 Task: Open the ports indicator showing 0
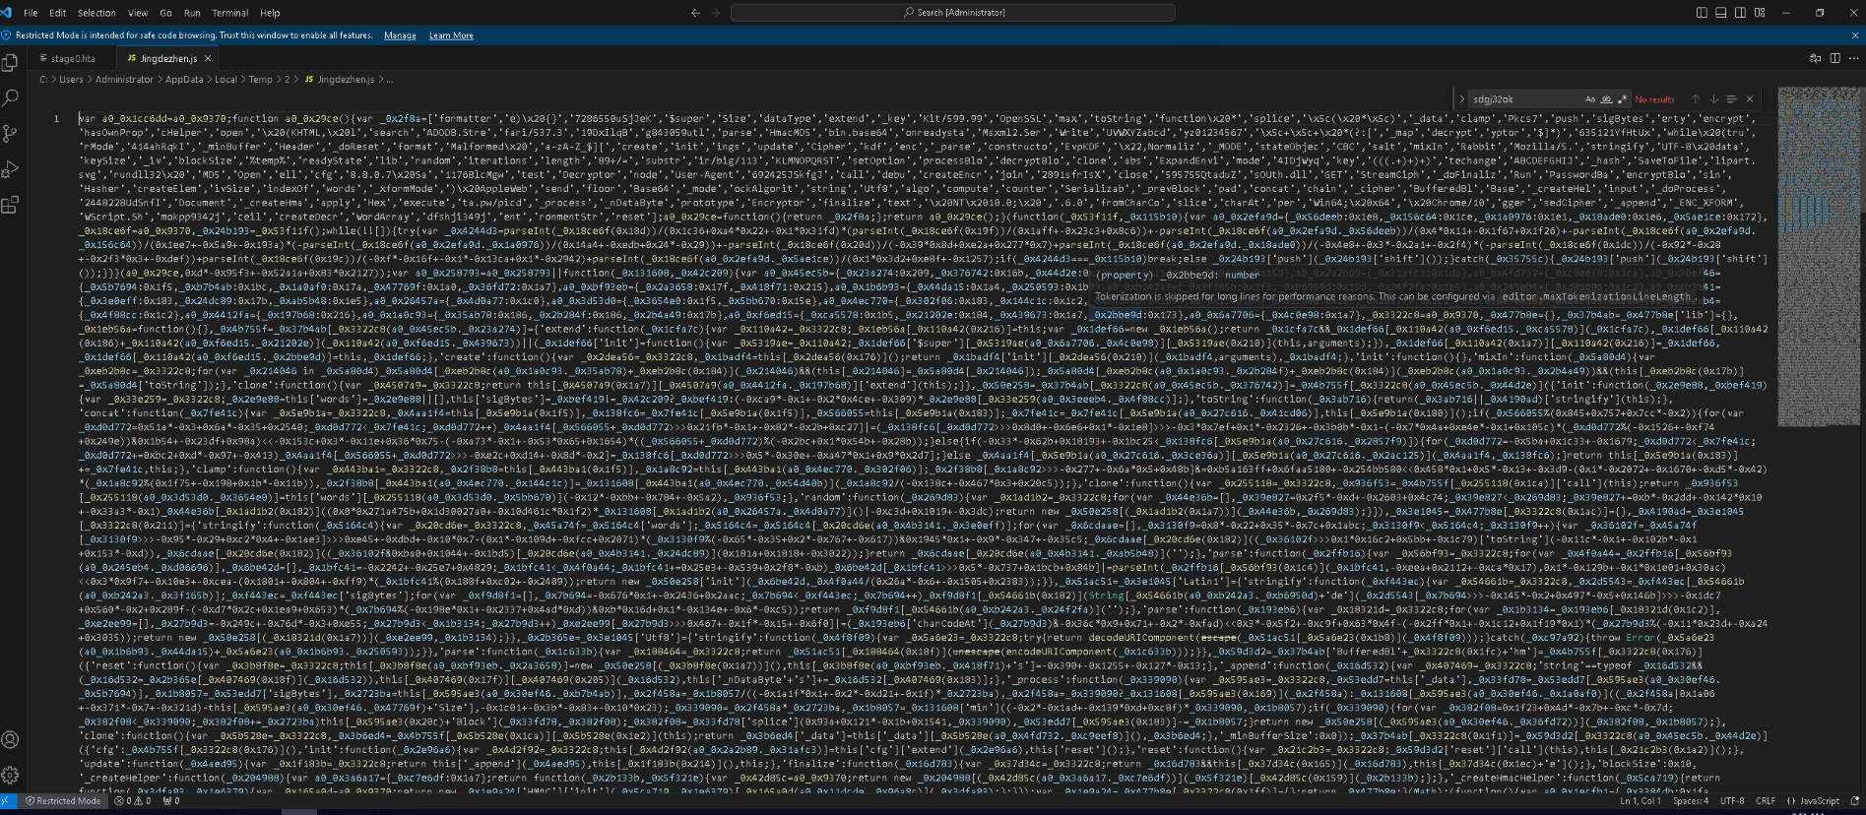point(171,801)
